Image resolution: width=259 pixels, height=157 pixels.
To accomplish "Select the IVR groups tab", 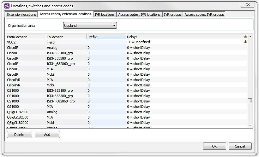I will coord(172,15).
